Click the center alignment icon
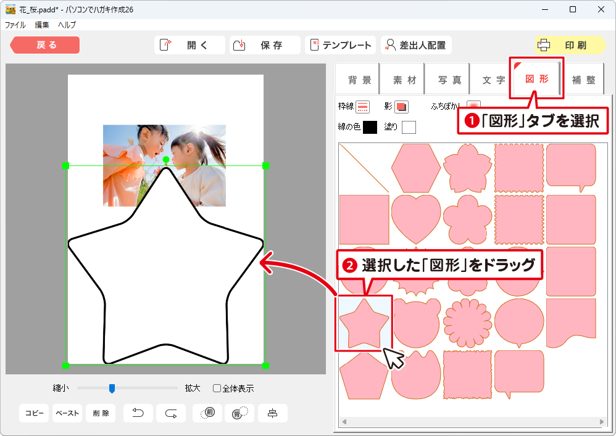Image resolution: width=616 pixels, height=436 pixels. click(x=272, y=413)
